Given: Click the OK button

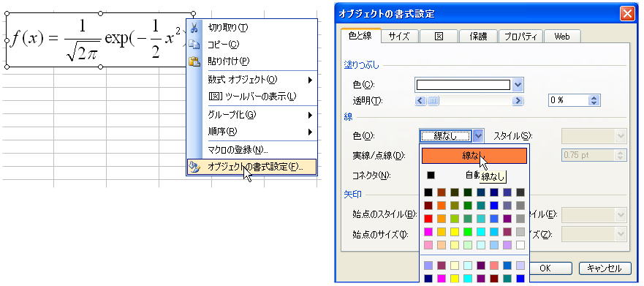Looking at the screenshot, I should pyautogui.click(x=545, y=268).
